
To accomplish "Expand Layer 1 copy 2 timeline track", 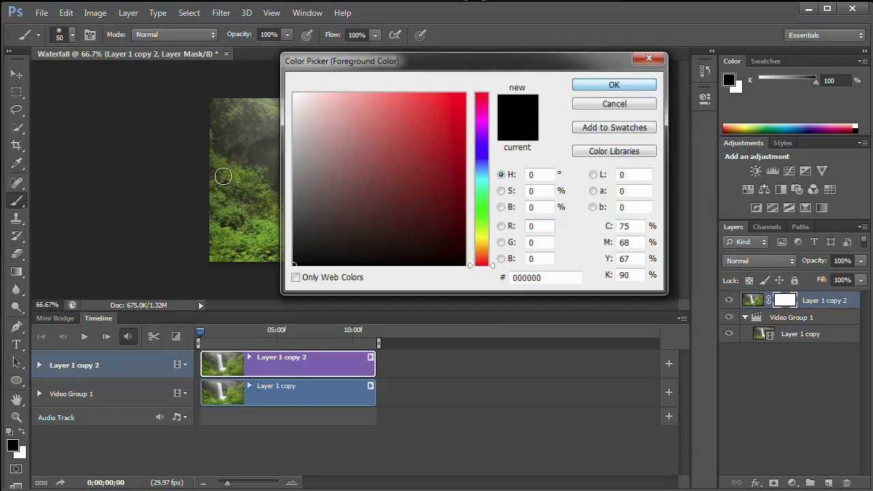I will [39, 365].
